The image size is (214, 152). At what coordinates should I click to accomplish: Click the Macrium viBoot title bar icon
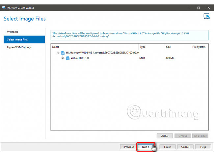[x=4, y=8]
